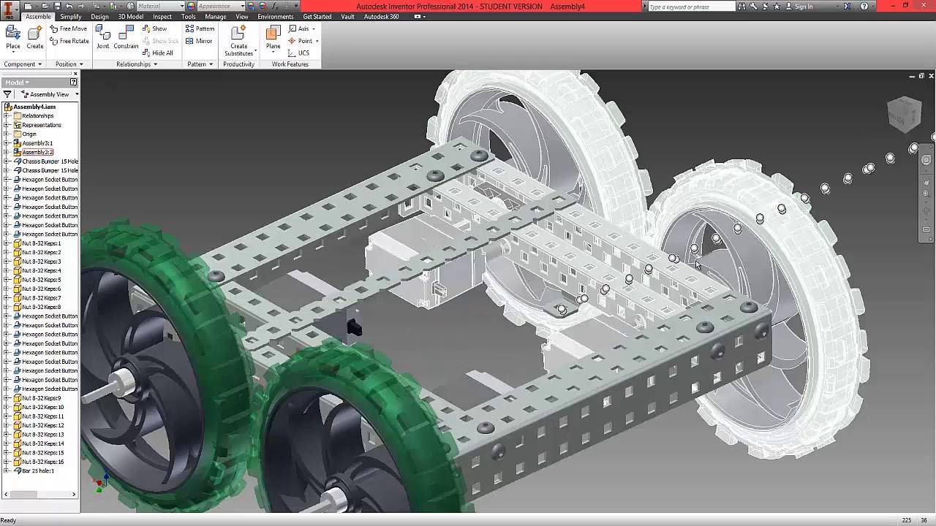Open the Model browser help icon
936x526 pixels.
click(x=73, y=83)
